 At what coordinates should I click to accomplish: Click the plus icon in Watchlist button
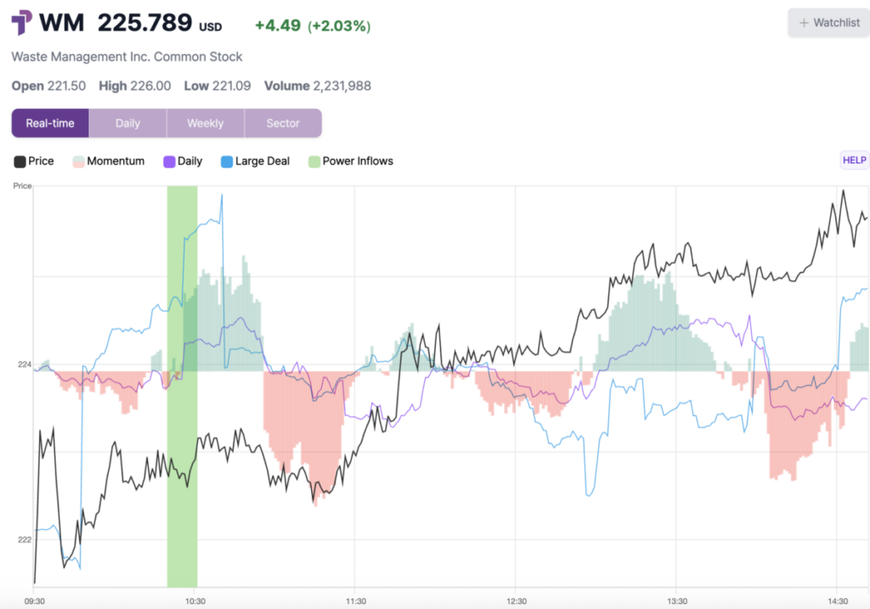pyautogui.click(x=803, y=23)
